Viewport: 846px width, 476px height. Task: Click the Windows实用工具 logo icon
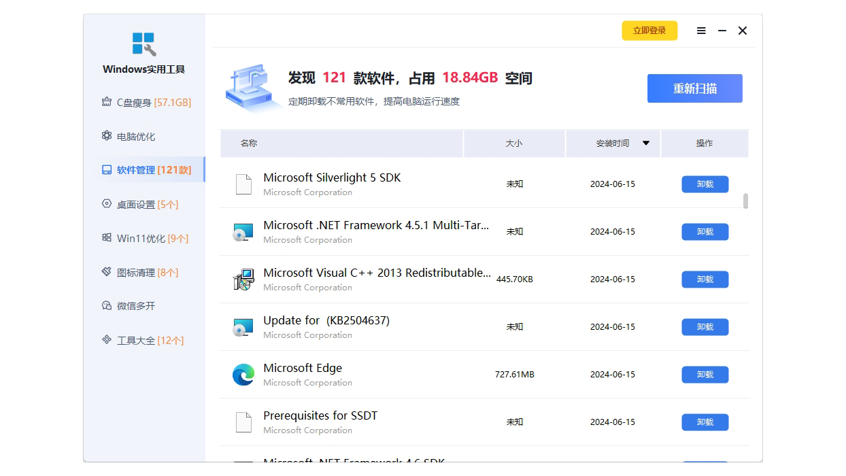(143, 44)
